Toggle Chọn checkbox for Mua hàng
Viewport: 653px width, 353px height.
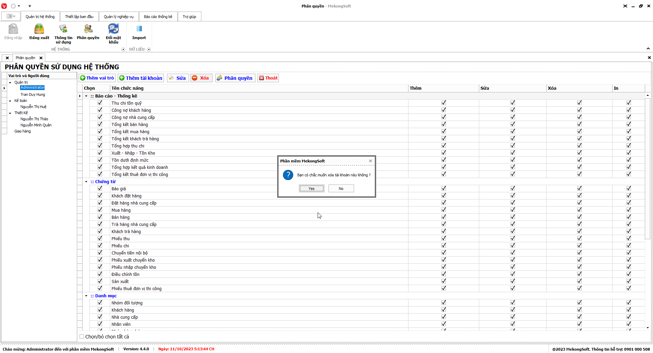pyautogui.click(x=100, y=210)
